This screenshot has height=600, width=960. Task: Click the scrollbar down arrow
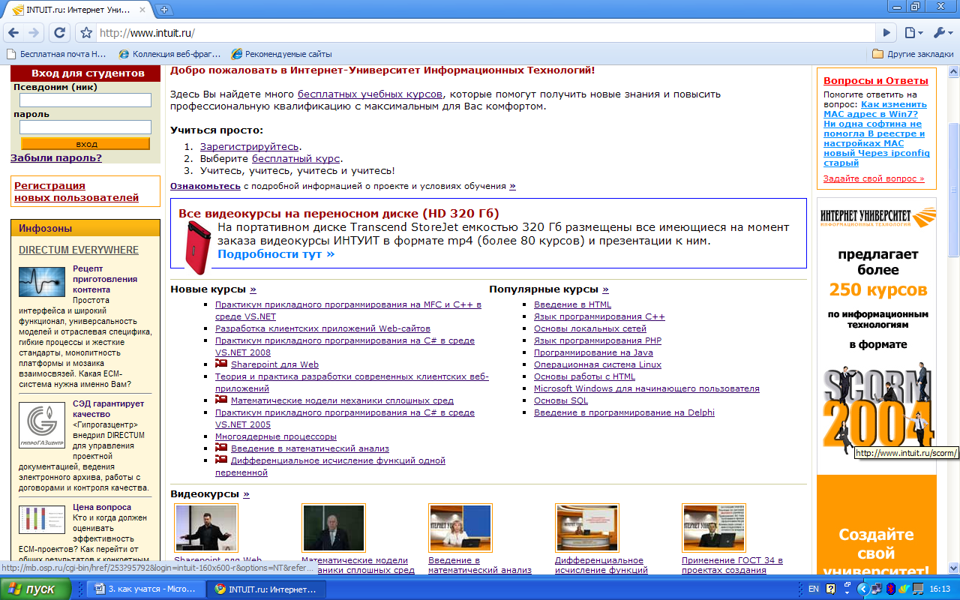click(x=953, y=568)
